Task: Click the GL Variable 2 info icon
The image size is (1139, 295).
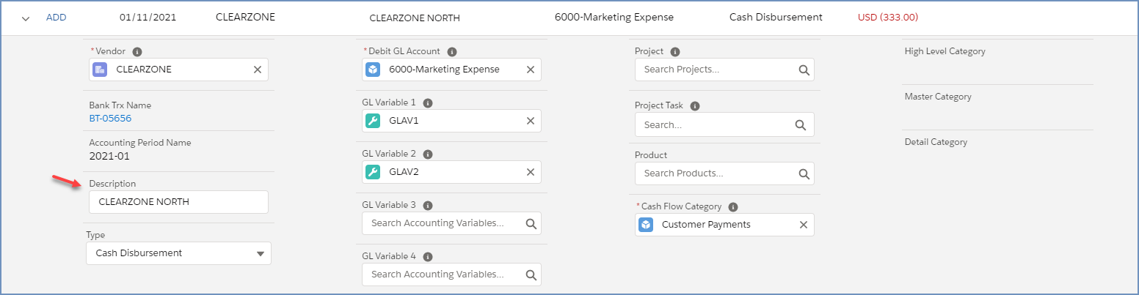Action: [429, 154]
